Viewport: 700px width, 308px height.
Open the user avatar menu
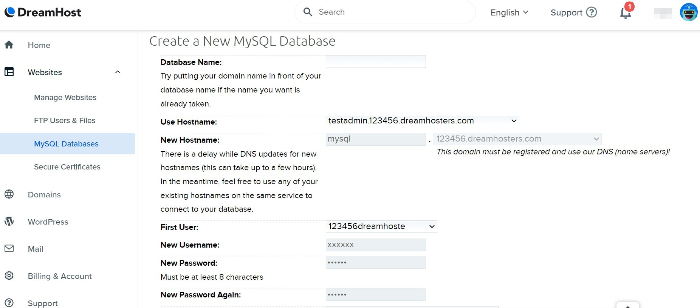688,12
